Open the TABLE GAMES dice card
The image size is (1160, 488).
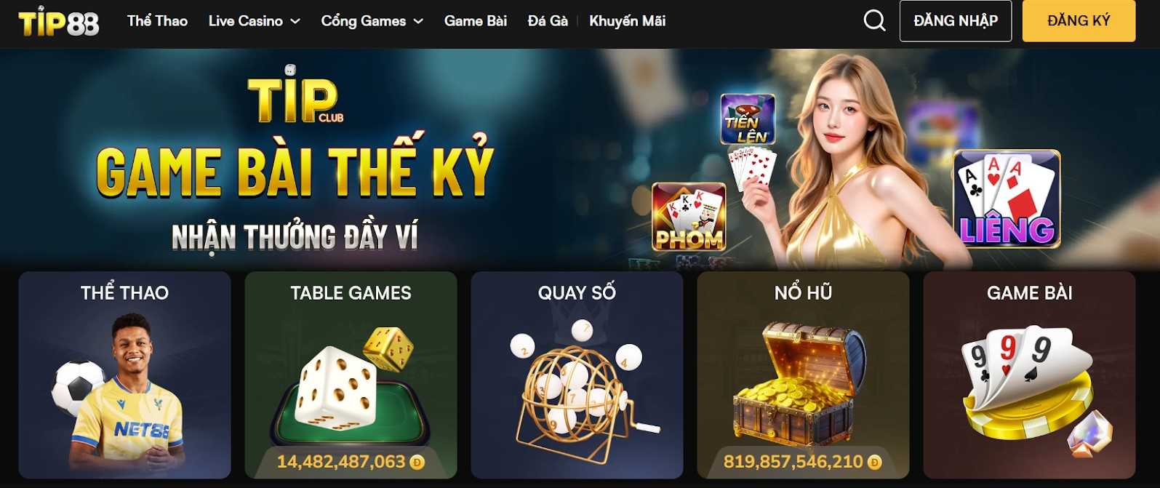[351, 375]
